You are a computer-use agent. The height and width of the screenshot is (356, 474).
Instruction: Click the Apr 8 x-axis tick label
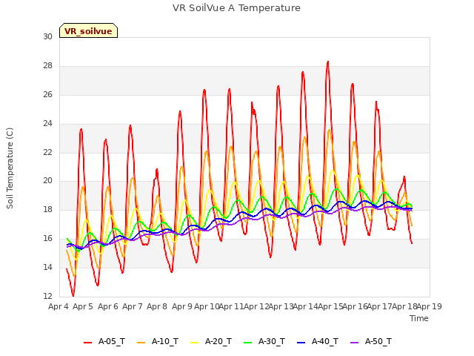(157, 306)
